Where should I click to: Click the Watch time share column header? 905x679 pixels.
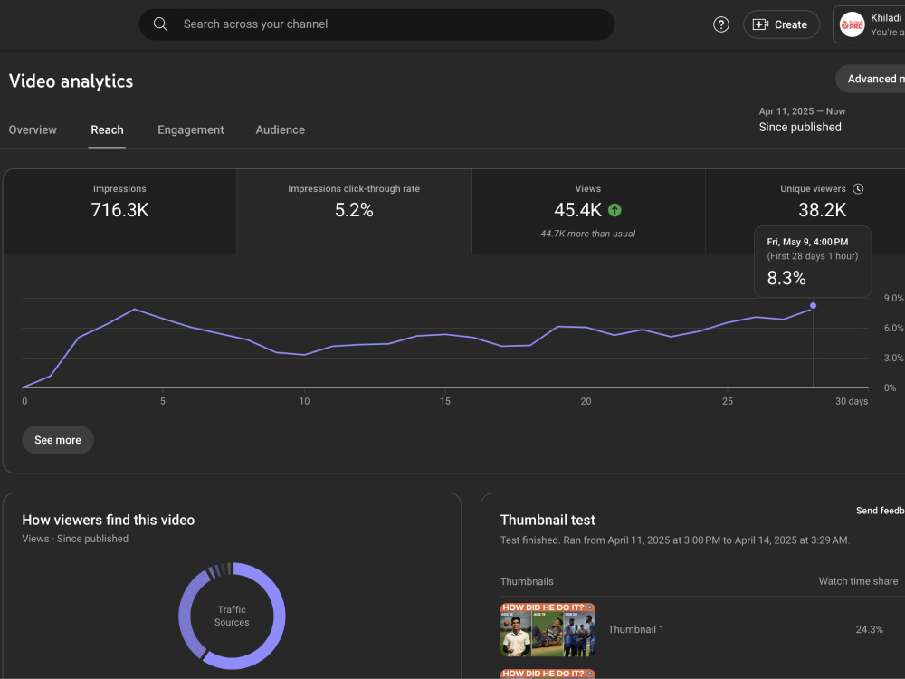pos(858,581)
